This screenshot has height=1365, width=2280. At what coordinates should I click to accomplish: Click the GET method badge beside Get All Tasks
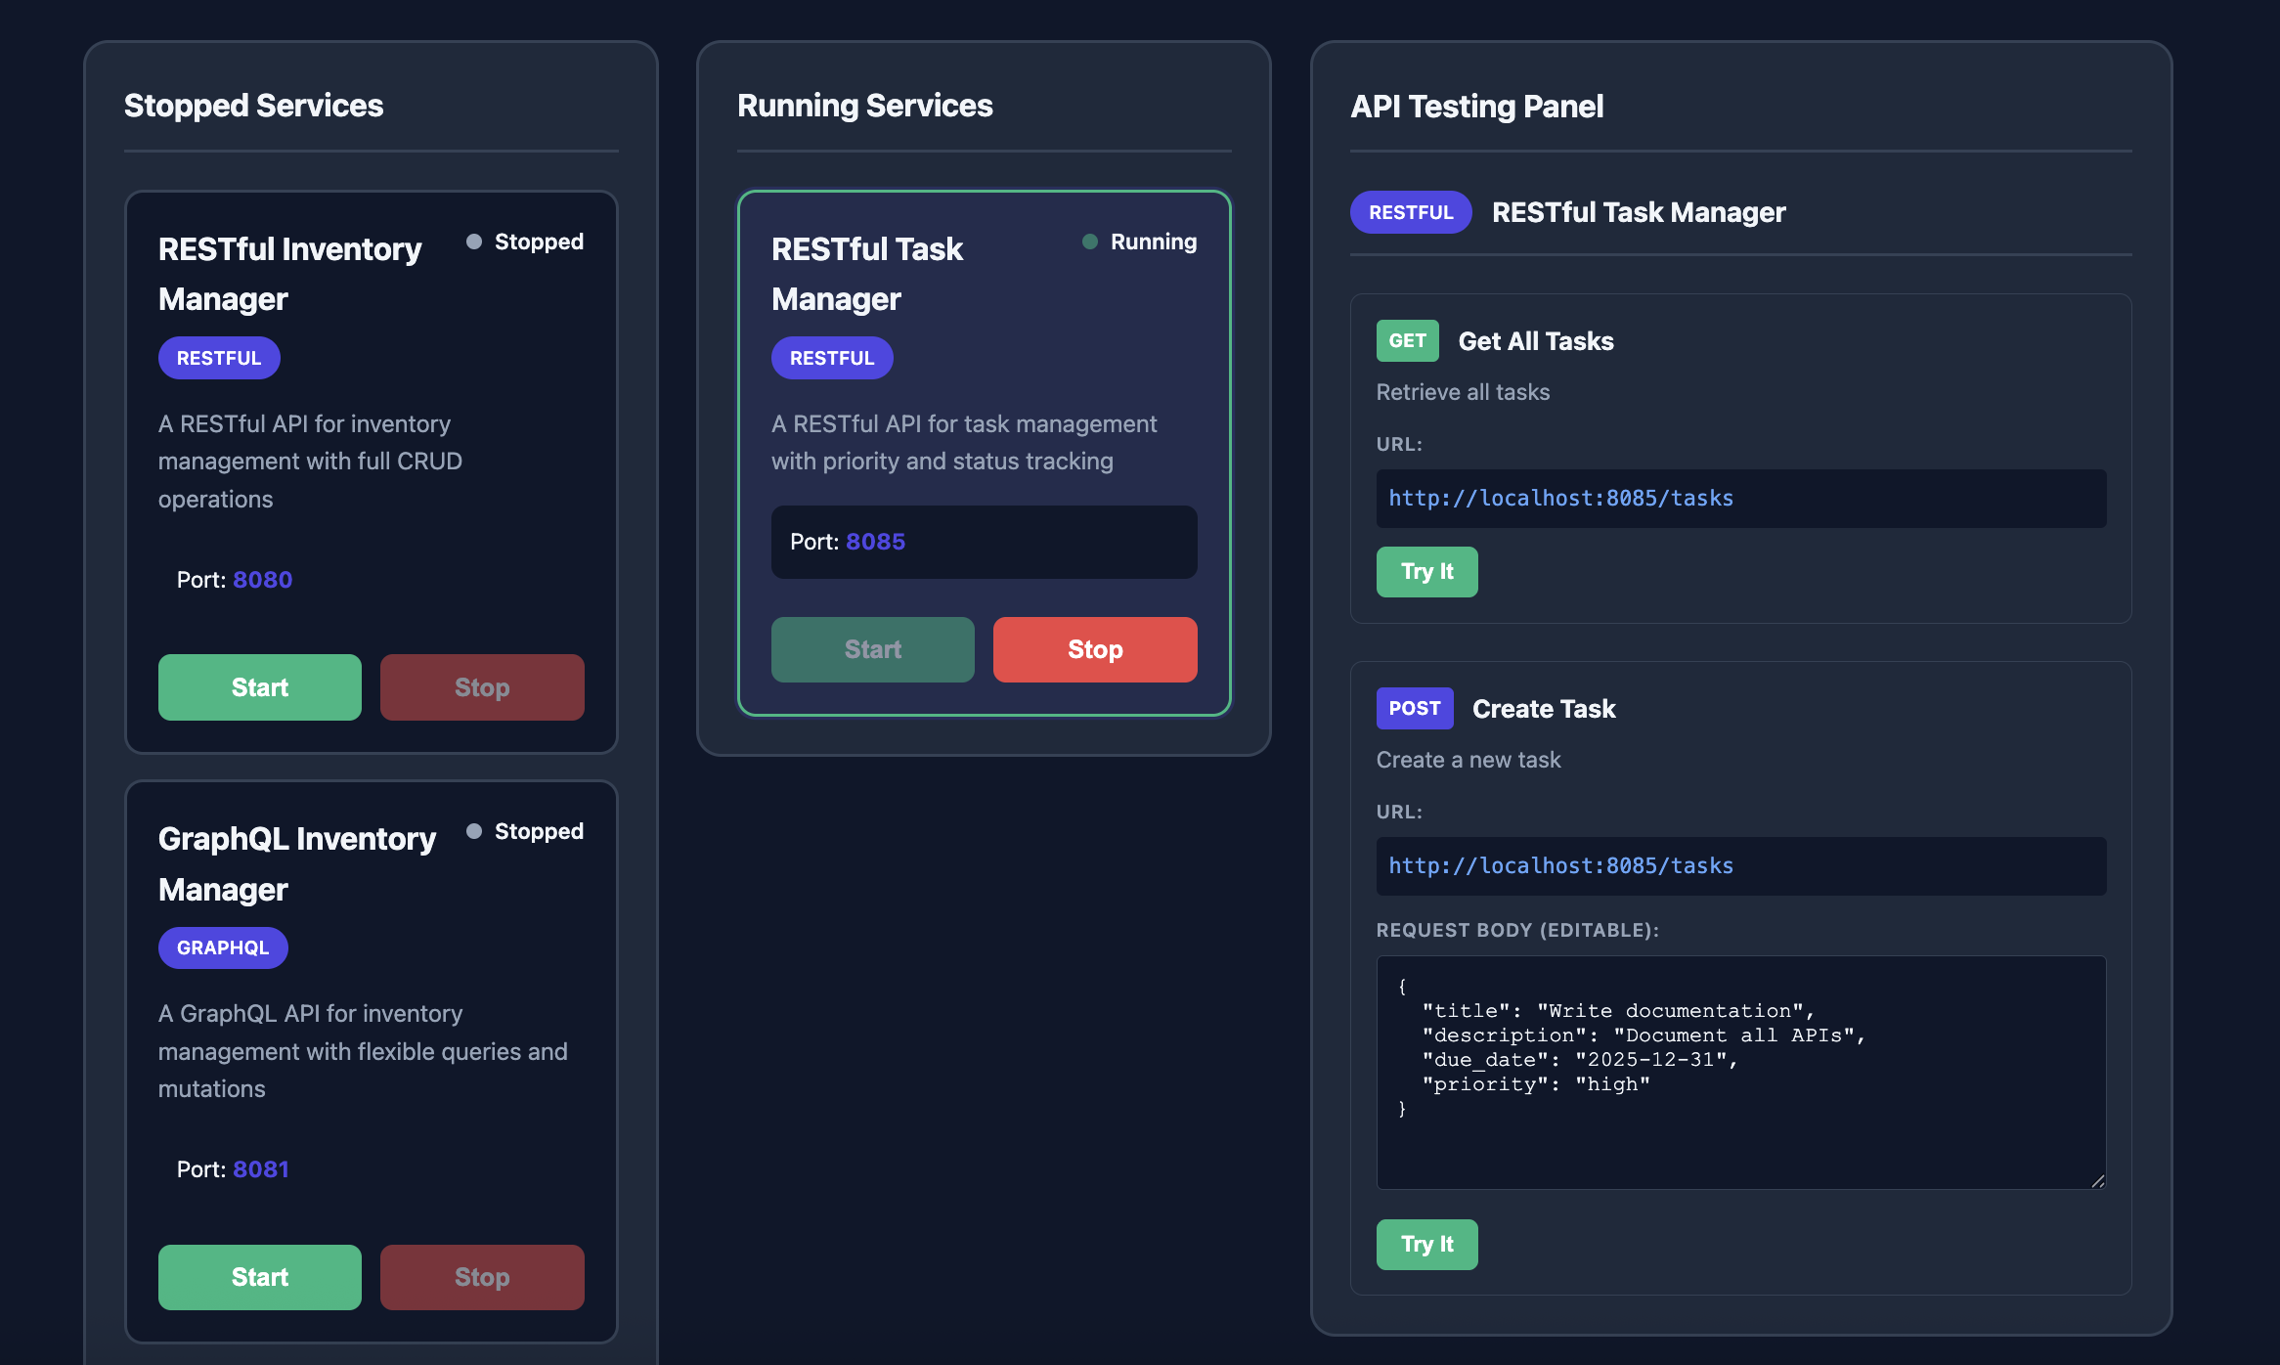tap(1407, 340)
